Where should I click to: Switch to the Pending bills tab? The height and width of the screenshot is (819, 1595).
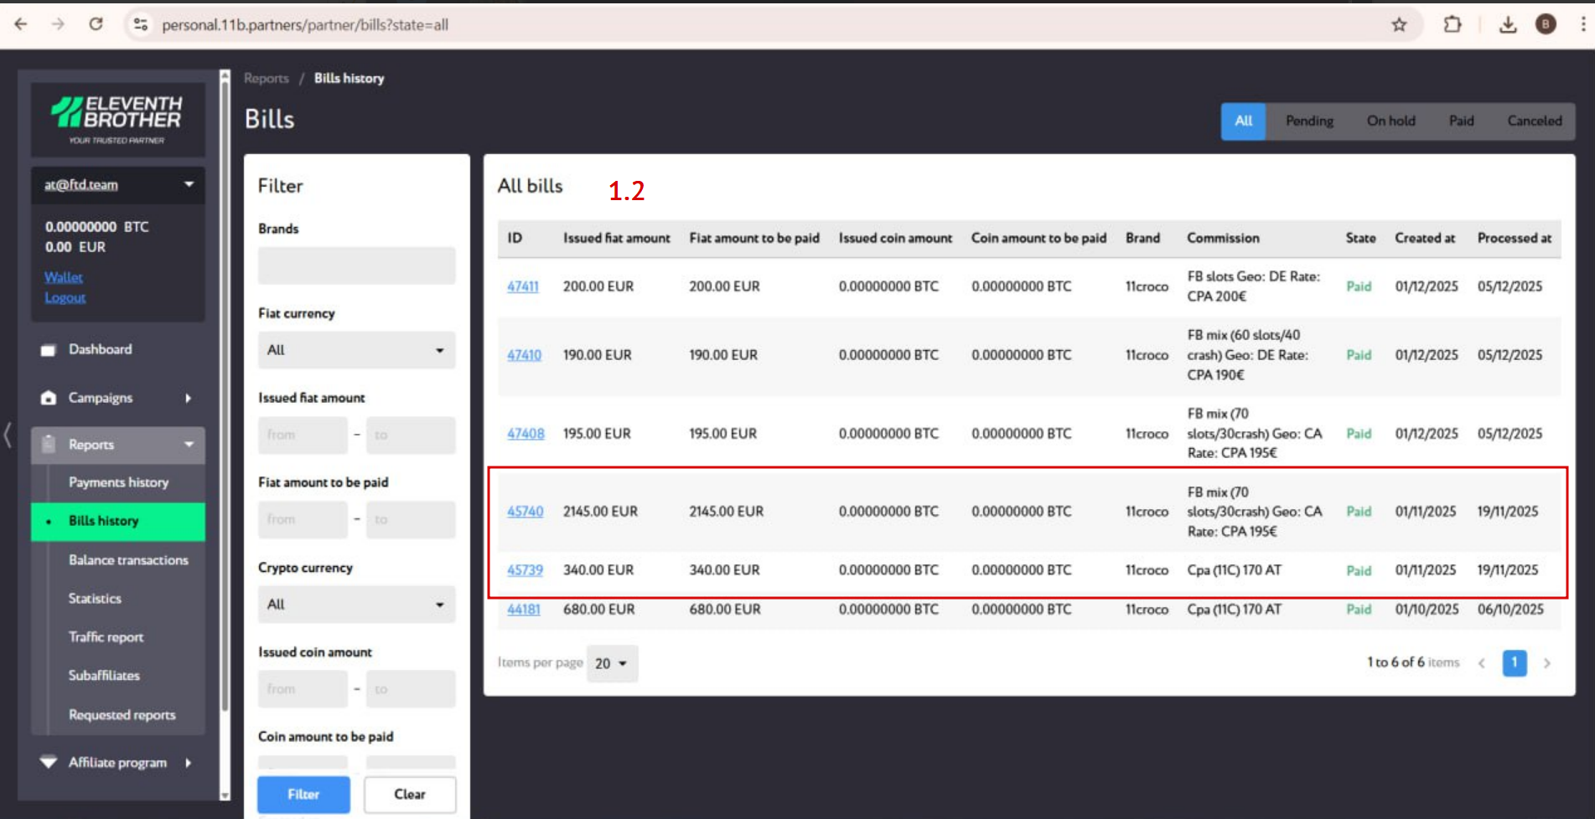coord(1309,121)
